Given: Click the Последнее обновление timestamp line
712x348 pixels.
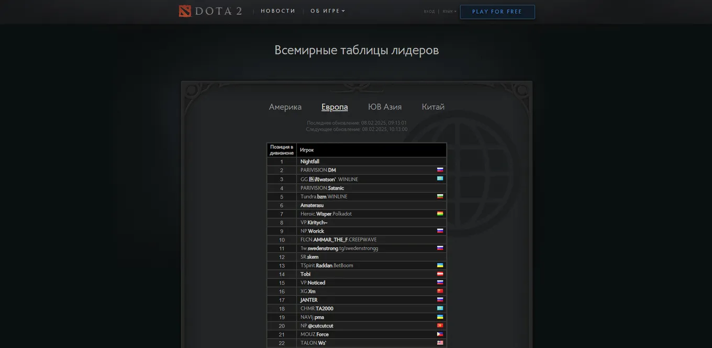Looking at the screenshot, I should (357, 123).
